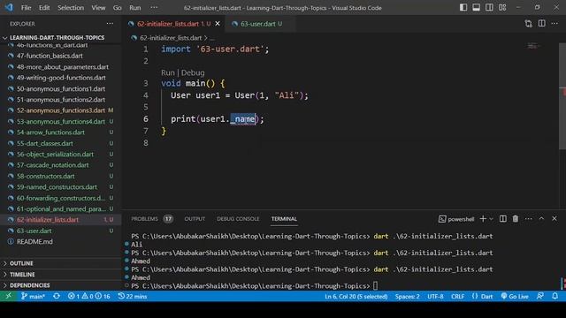This screenshot has width=566, height=318.
Task: Switch to OUTPUT panel tab
Action: (x=195, y=219)
